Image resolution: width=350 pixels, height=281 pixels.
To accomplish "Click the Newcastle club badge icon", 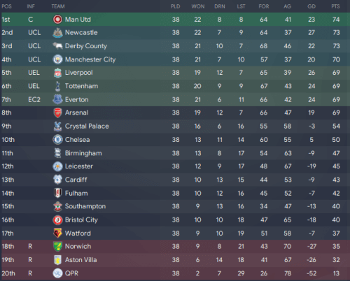I will coord(57,33).
